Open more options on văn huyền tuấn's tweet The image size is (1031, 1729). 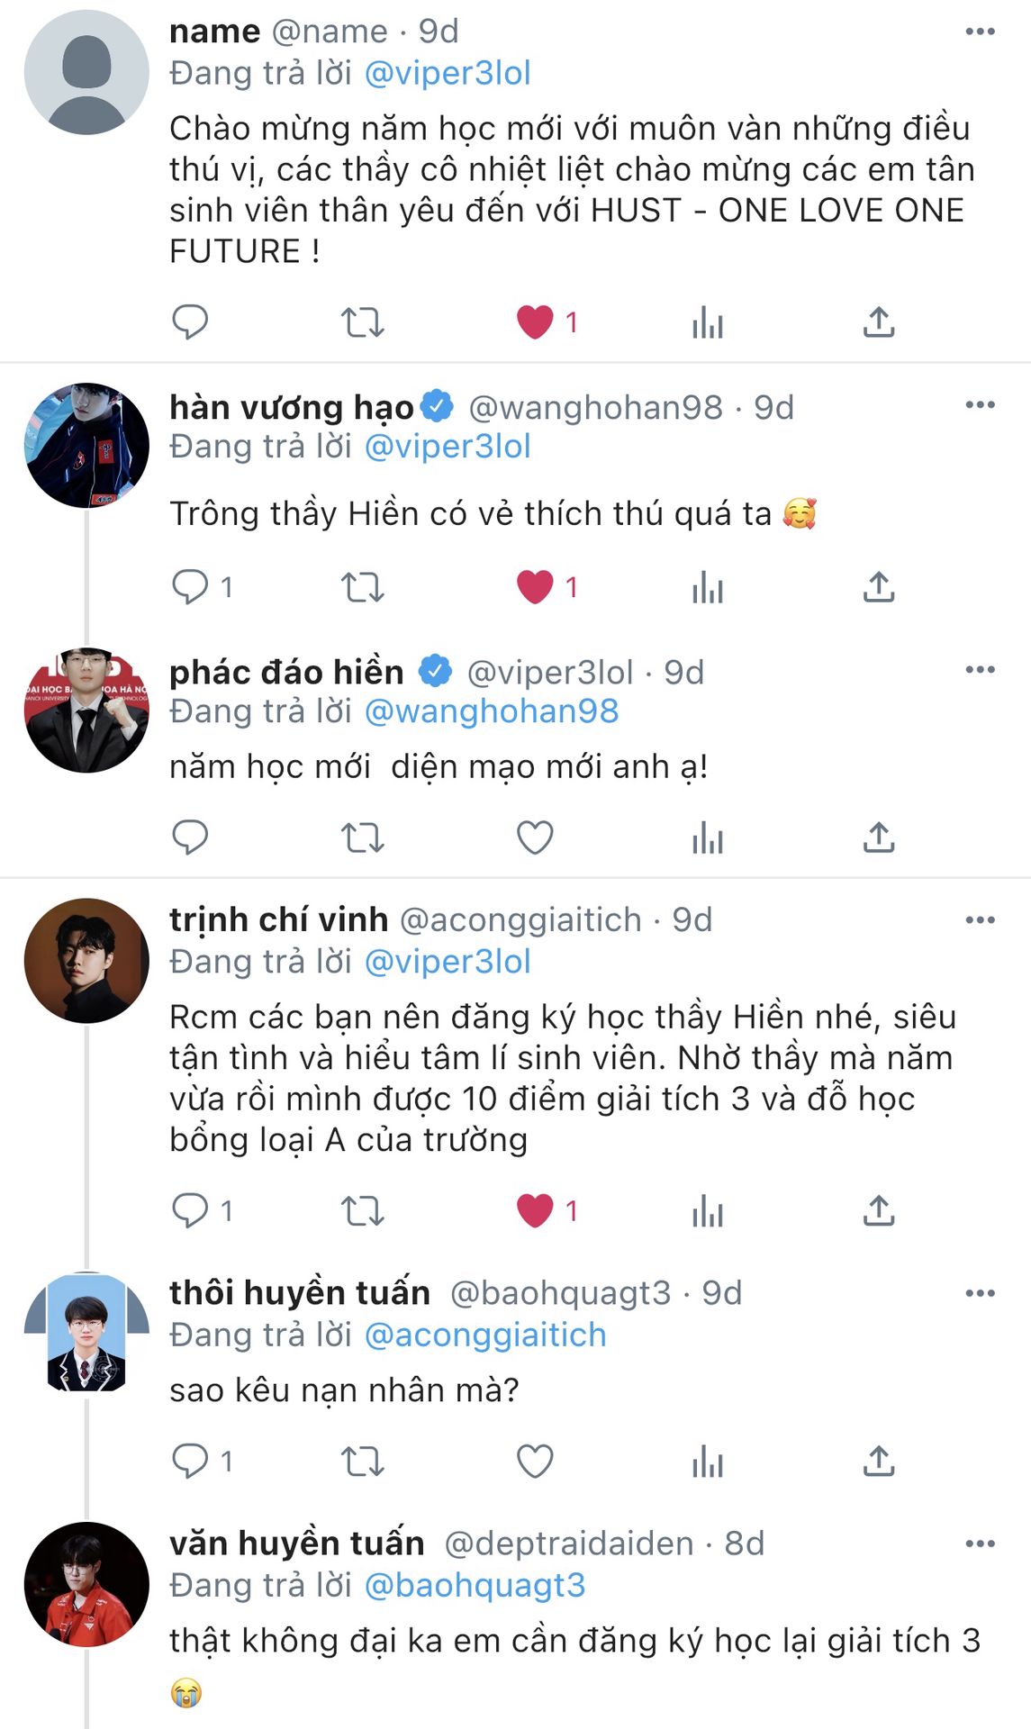(980, 1543)
